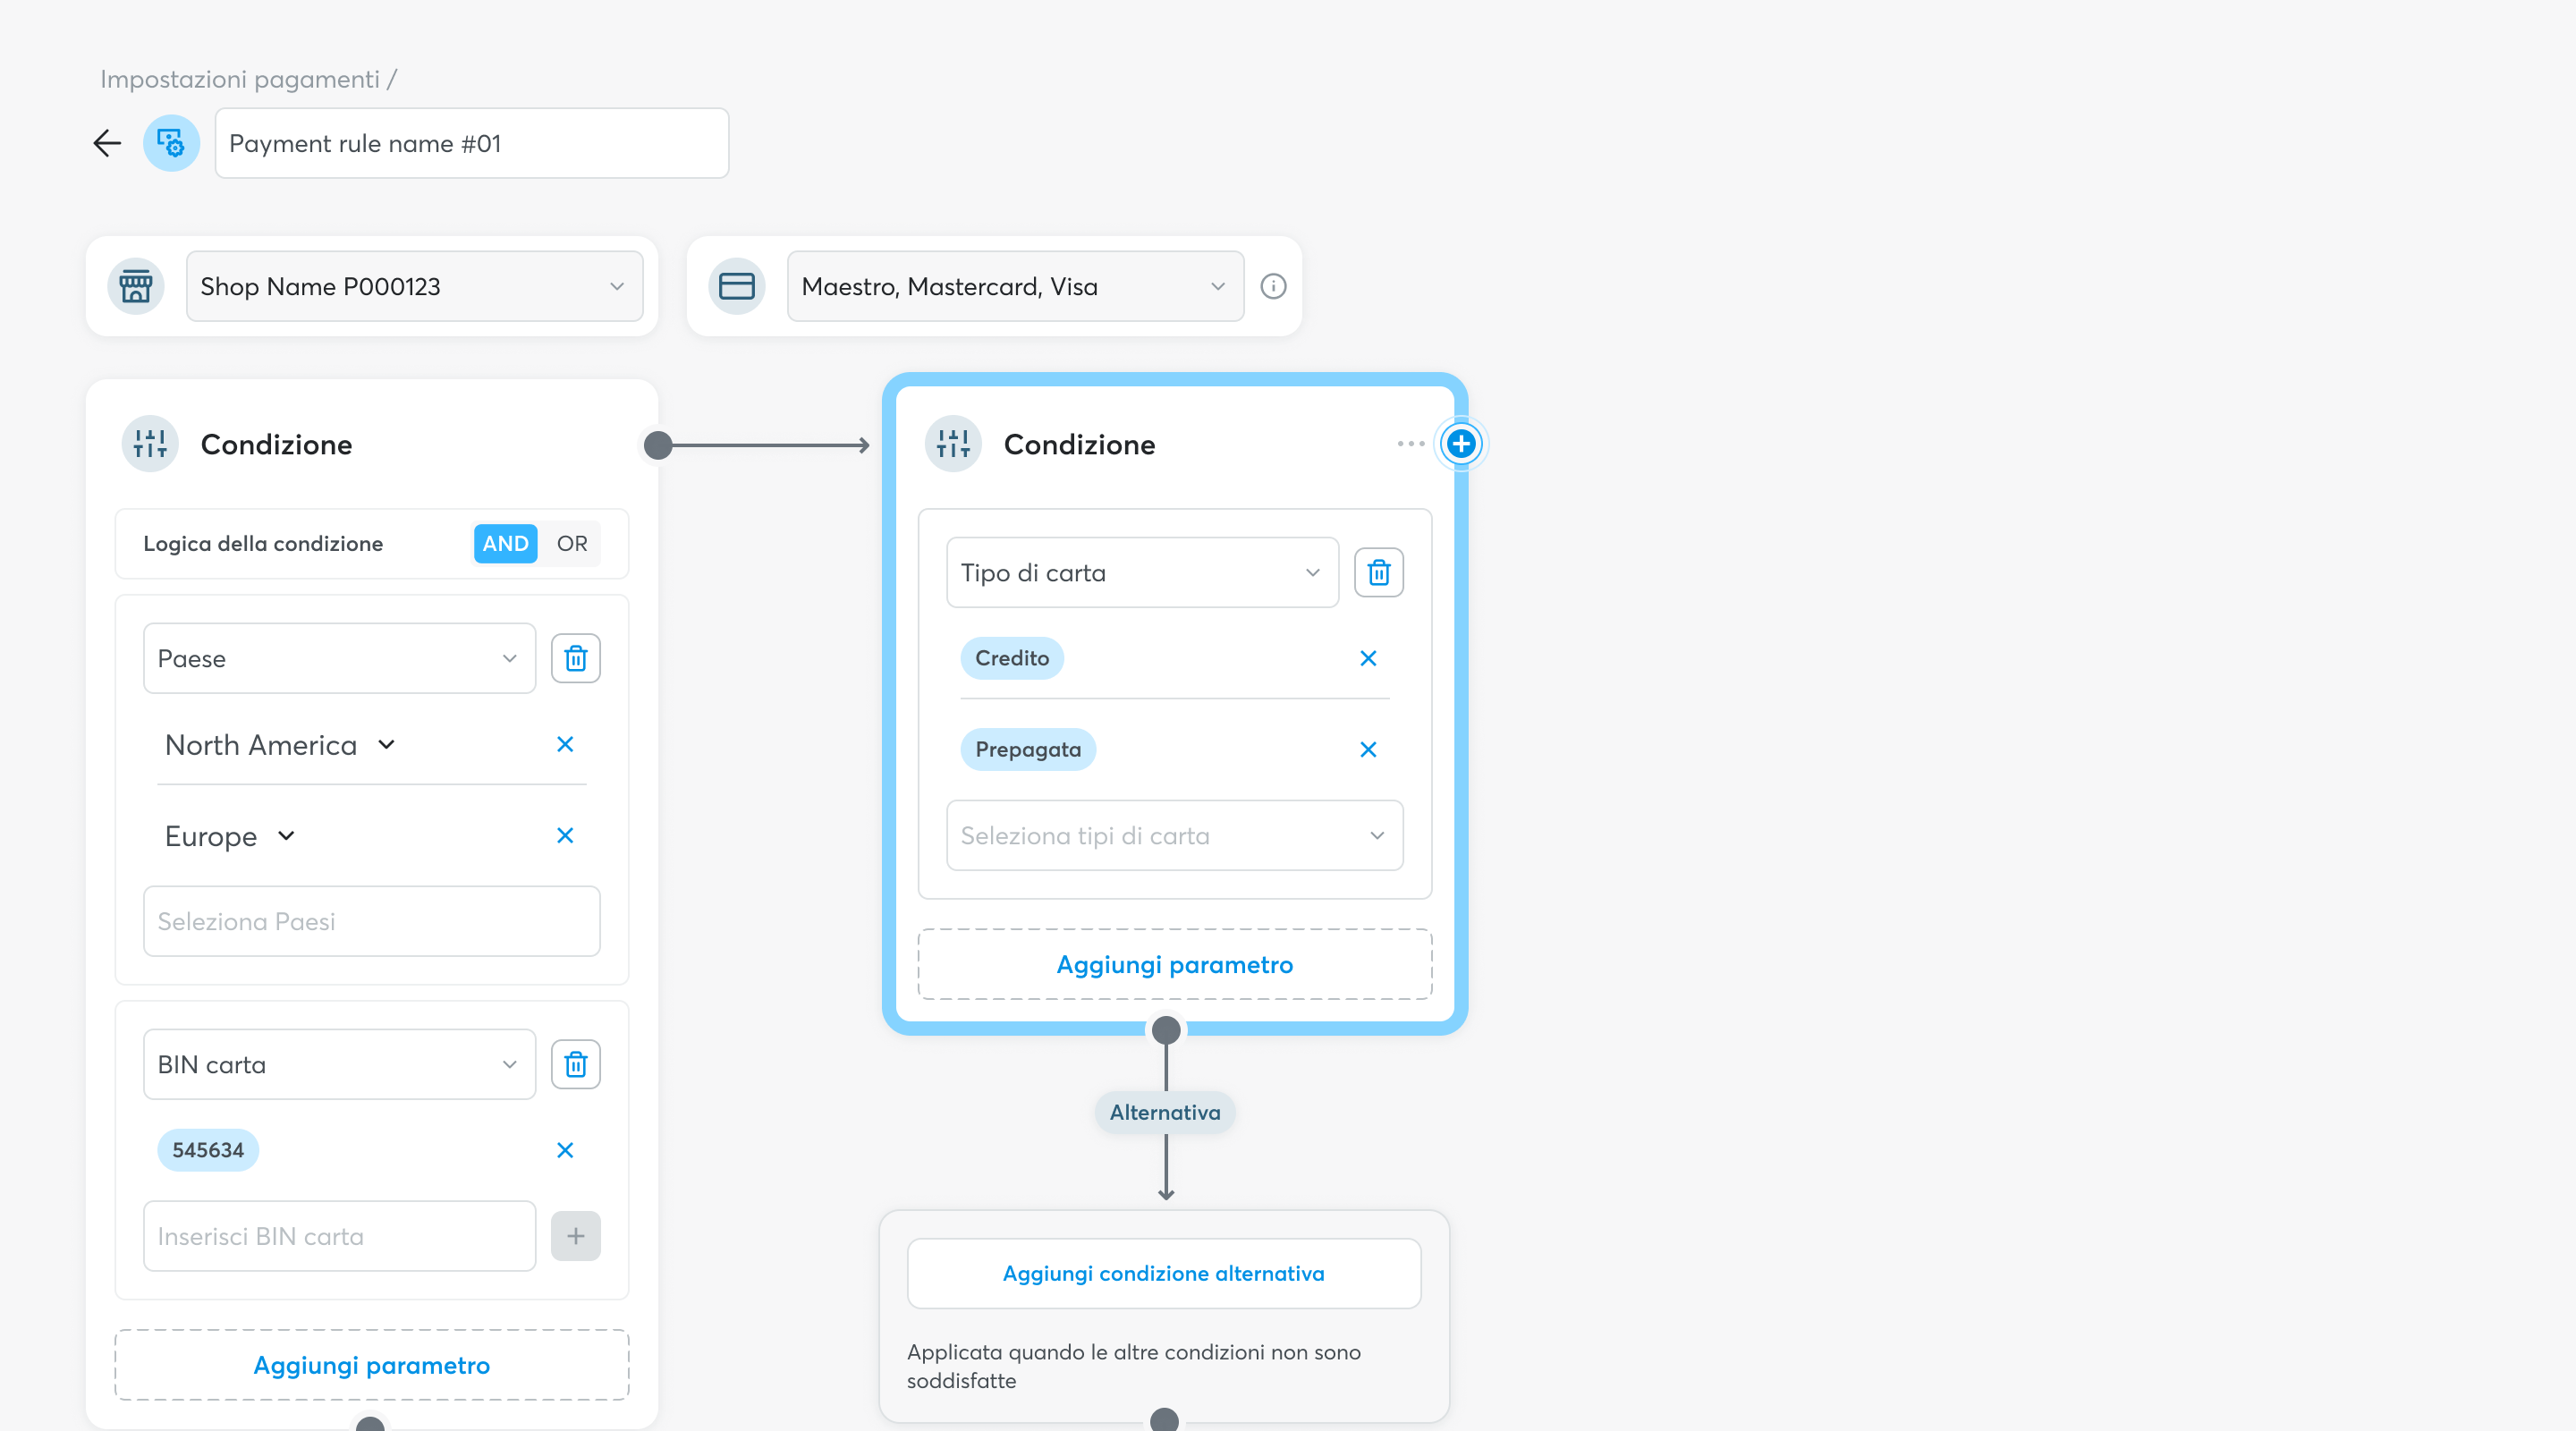Image resolution: width=2576 pixels, height=1431 pixels.
Task: Click the info icon beside card brands
Action: point(1273,286)
